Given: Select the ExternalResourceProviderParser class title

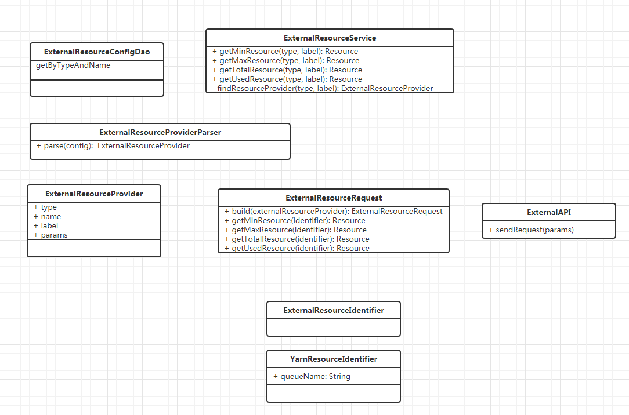Looking at the screenshot, I should (160, 133).
